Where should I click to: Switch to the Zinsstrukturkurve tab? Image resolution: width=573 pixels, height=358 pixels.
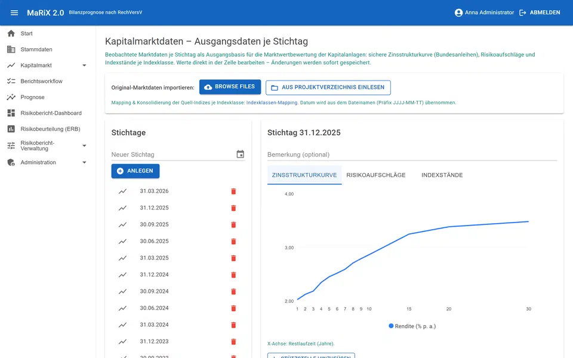tap(304, 175)
